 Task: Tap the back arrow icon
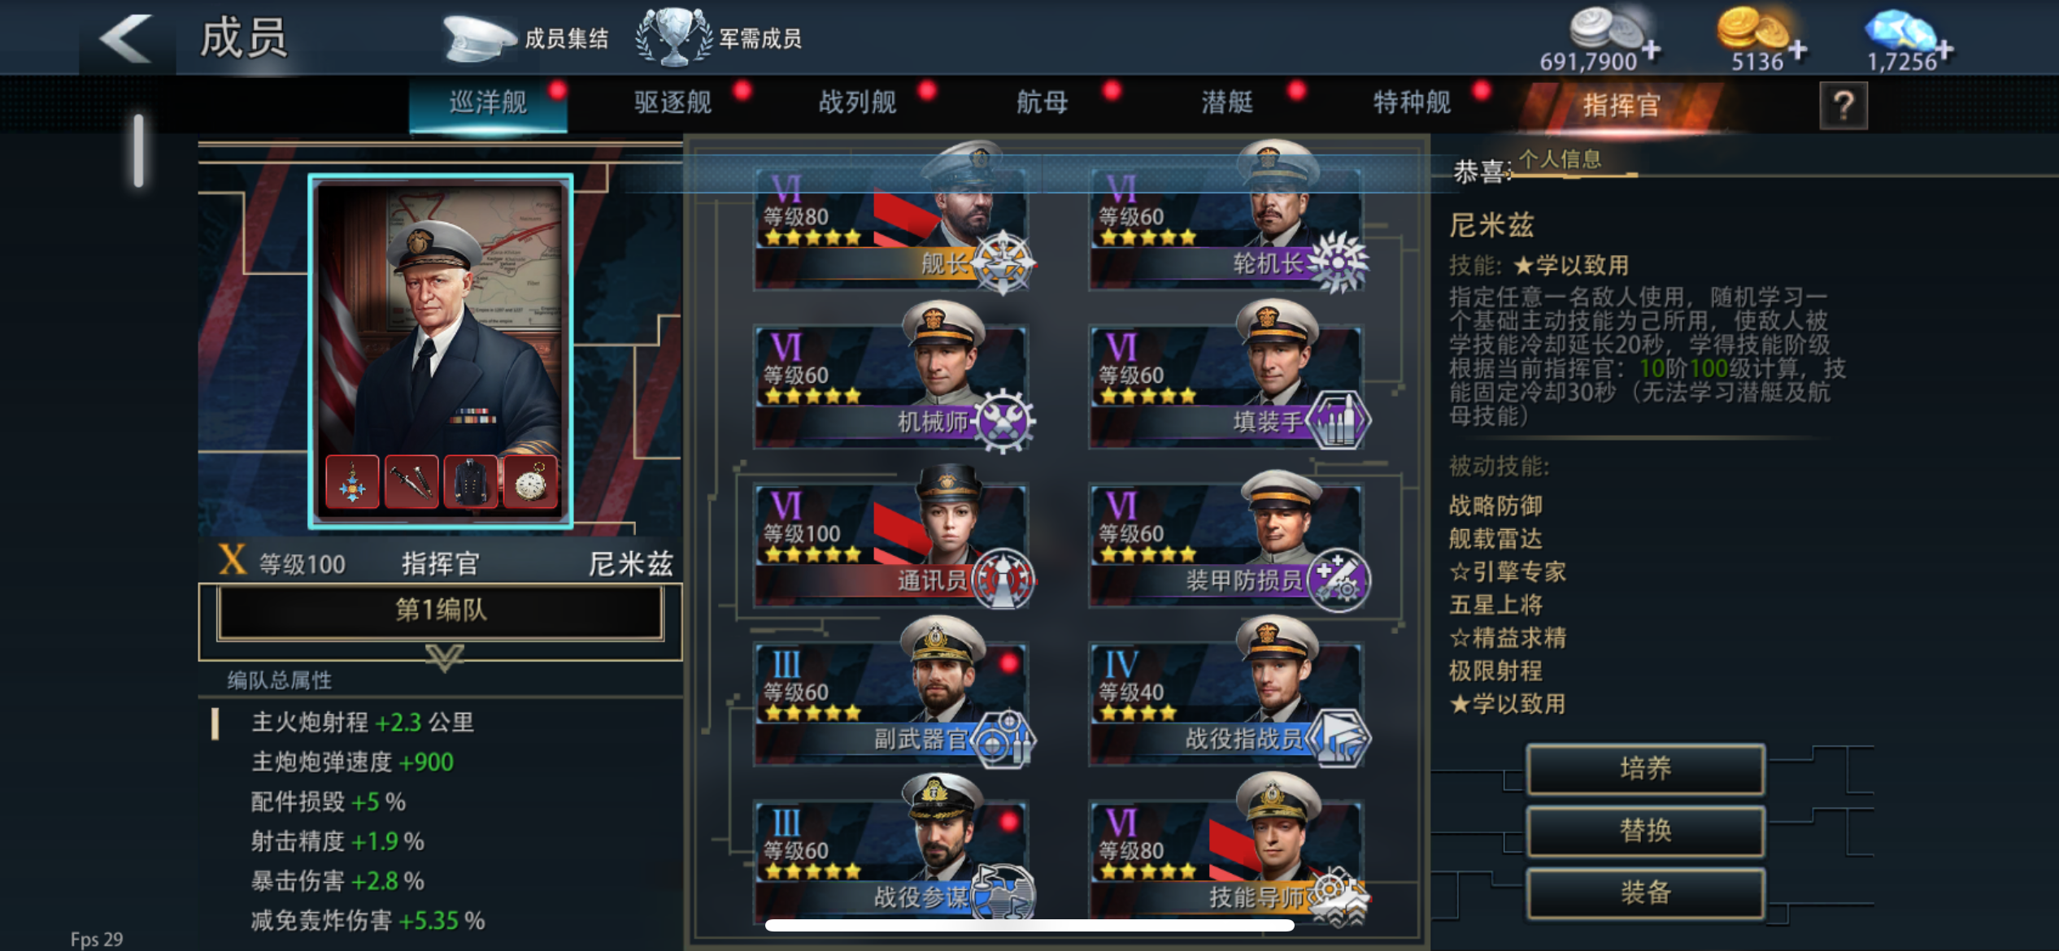coord(126,38)
